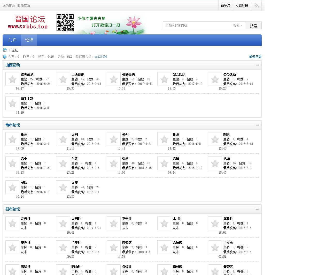The image size is (310, 275).
Task: Click the QR code image
Action: coord(65,23)
